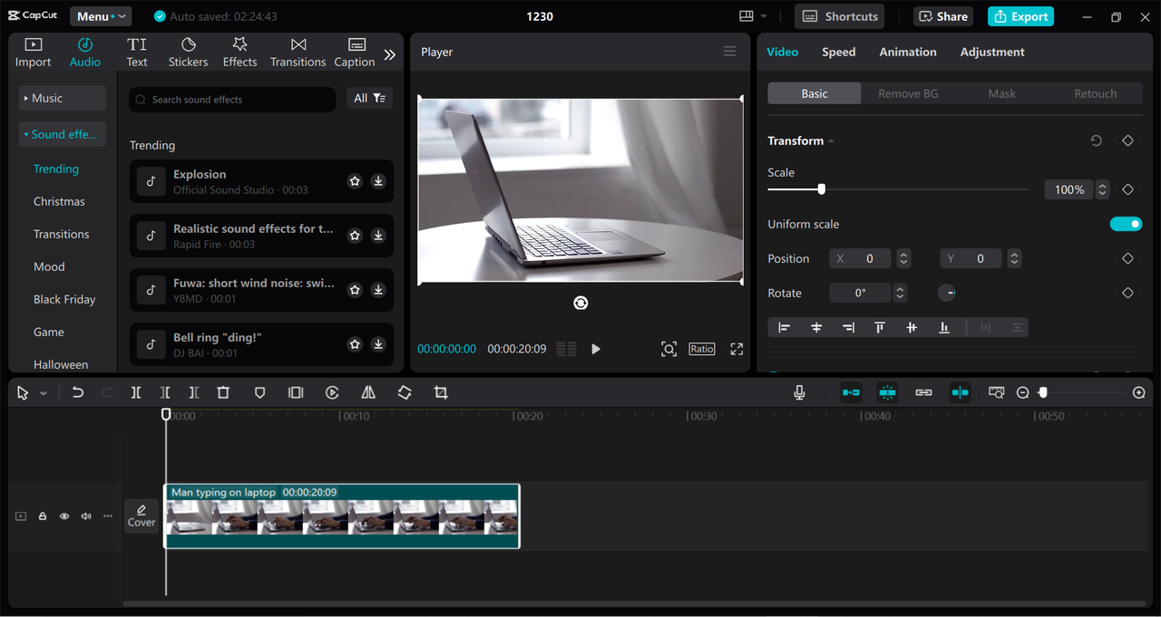Open the All filter dropdown
Image resolution: width=1161 pixels, height=617 pixels.
click(370, 98)
